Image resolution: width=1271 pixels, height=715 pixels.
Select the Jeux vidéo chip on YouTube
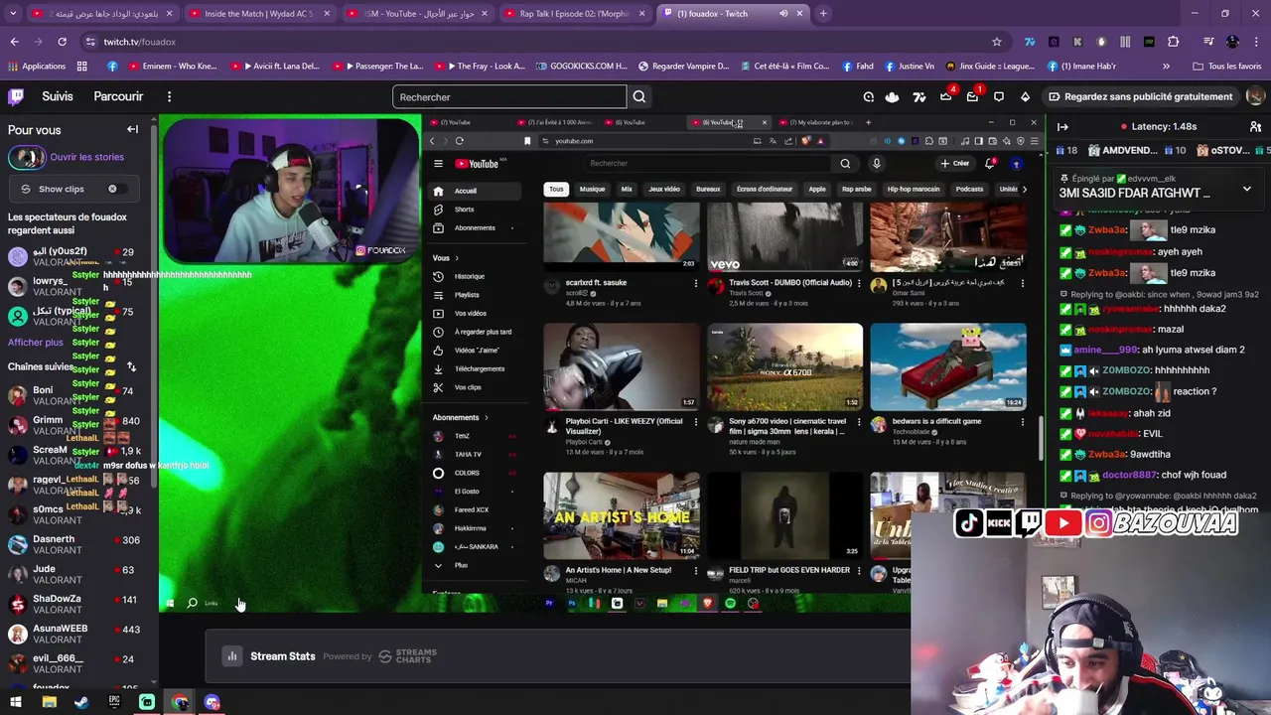tap(664, 189)
